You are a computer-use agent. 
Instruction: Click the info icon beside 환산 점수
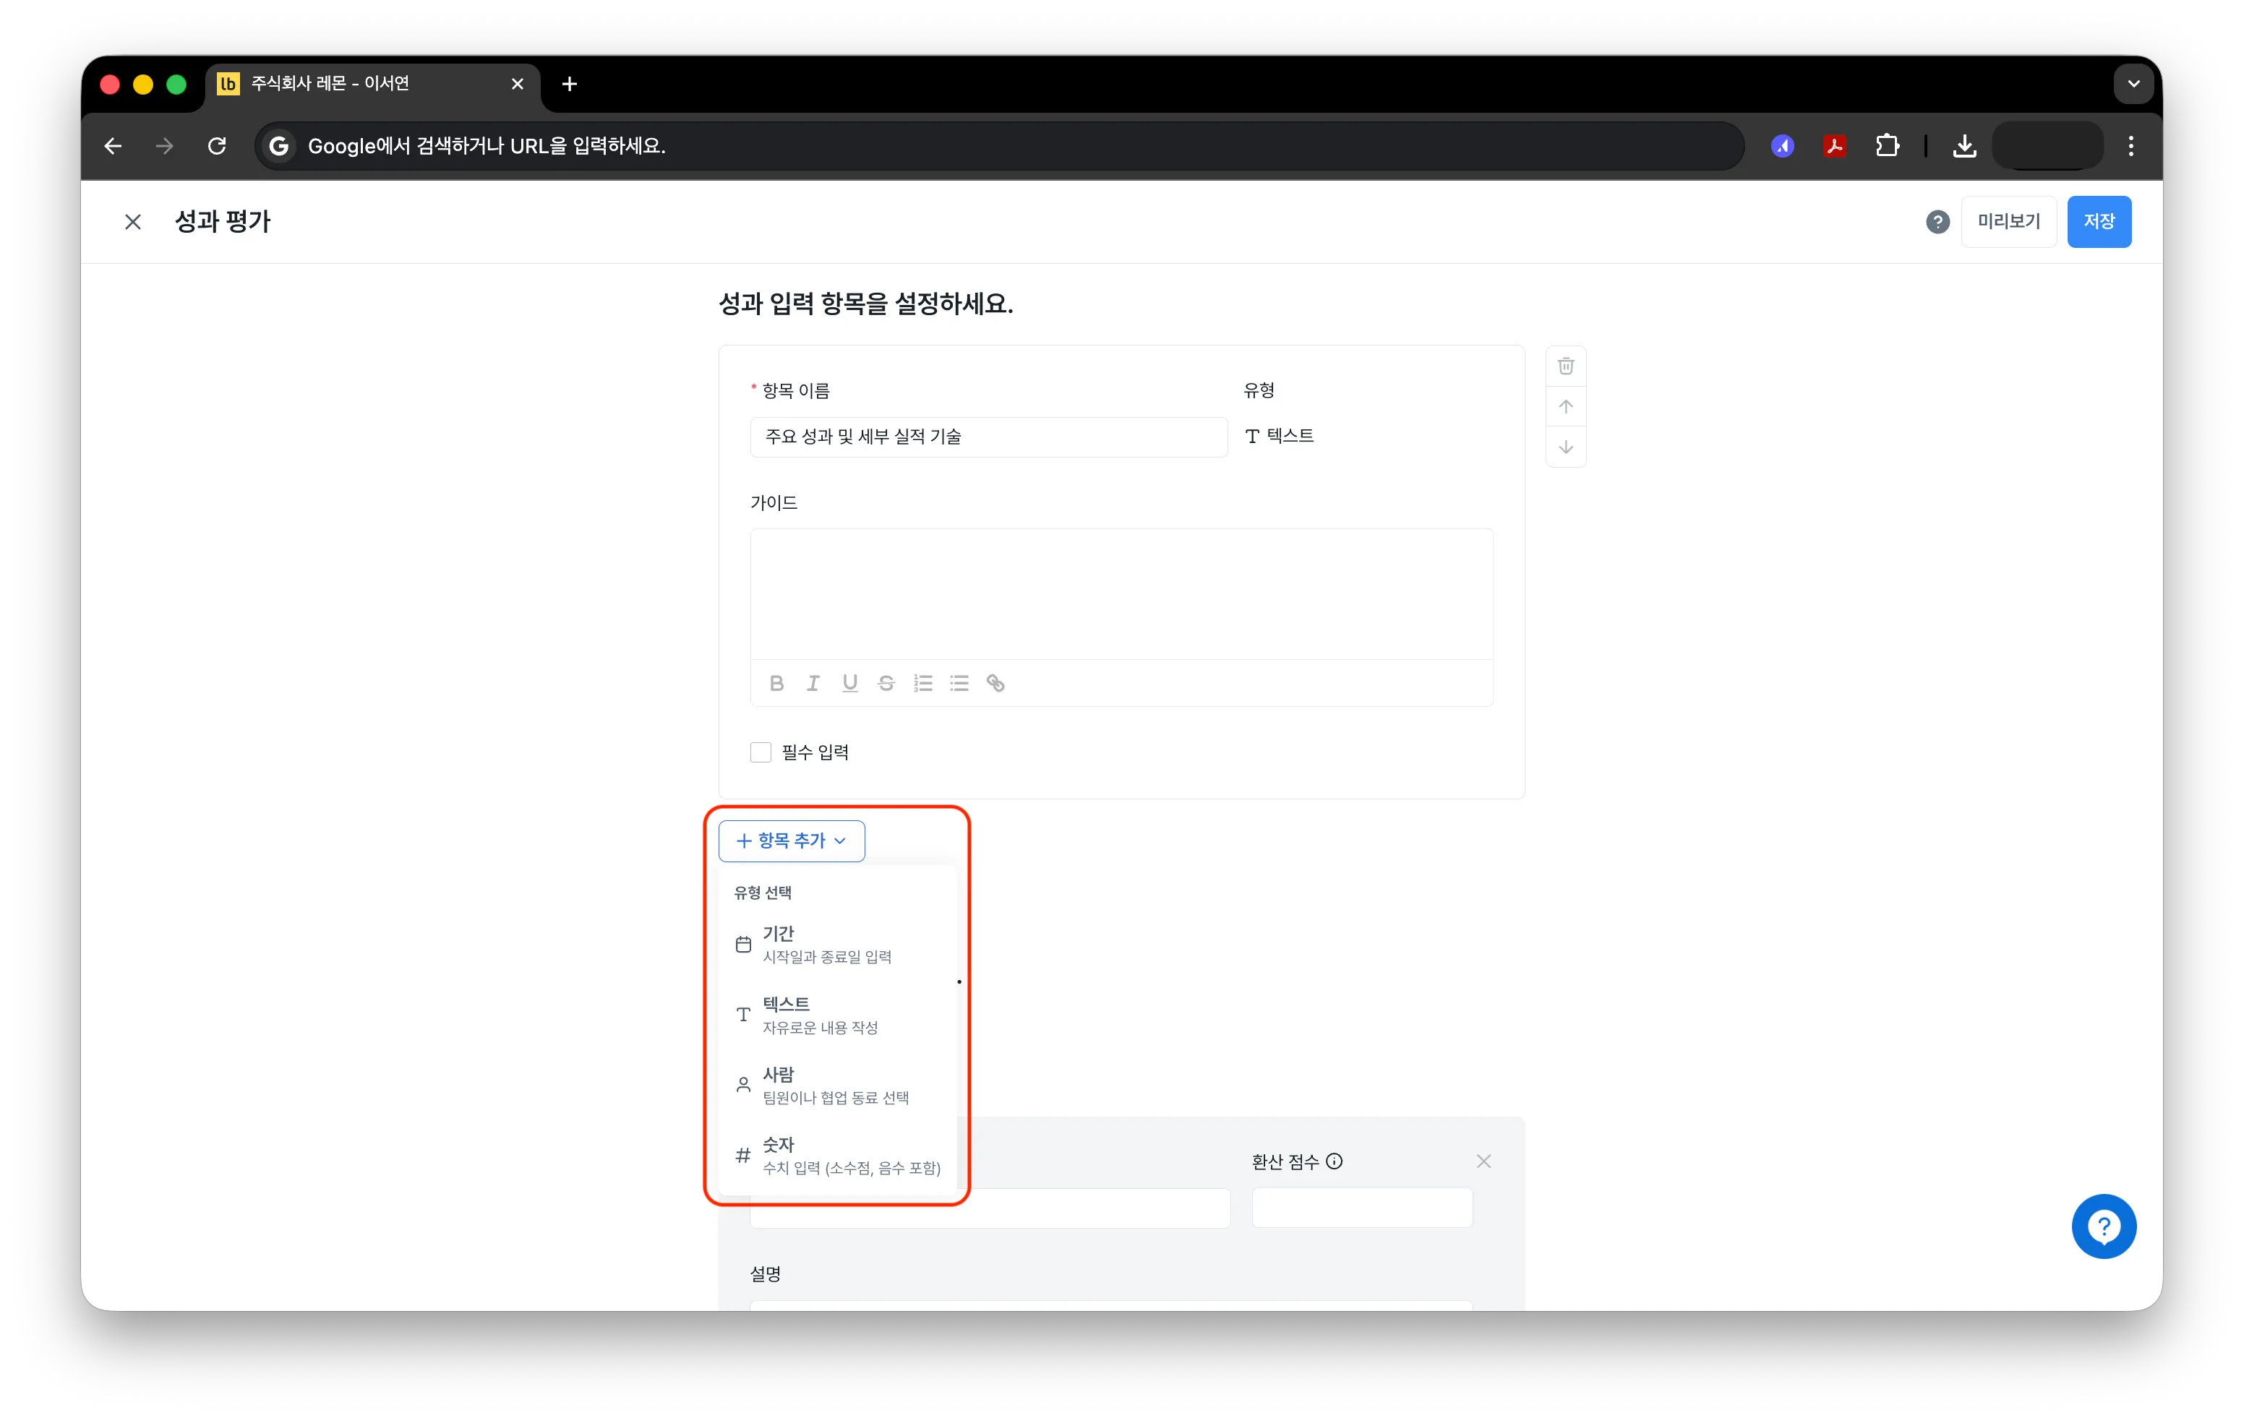pyautogui.click(x=1335, y=1161)
